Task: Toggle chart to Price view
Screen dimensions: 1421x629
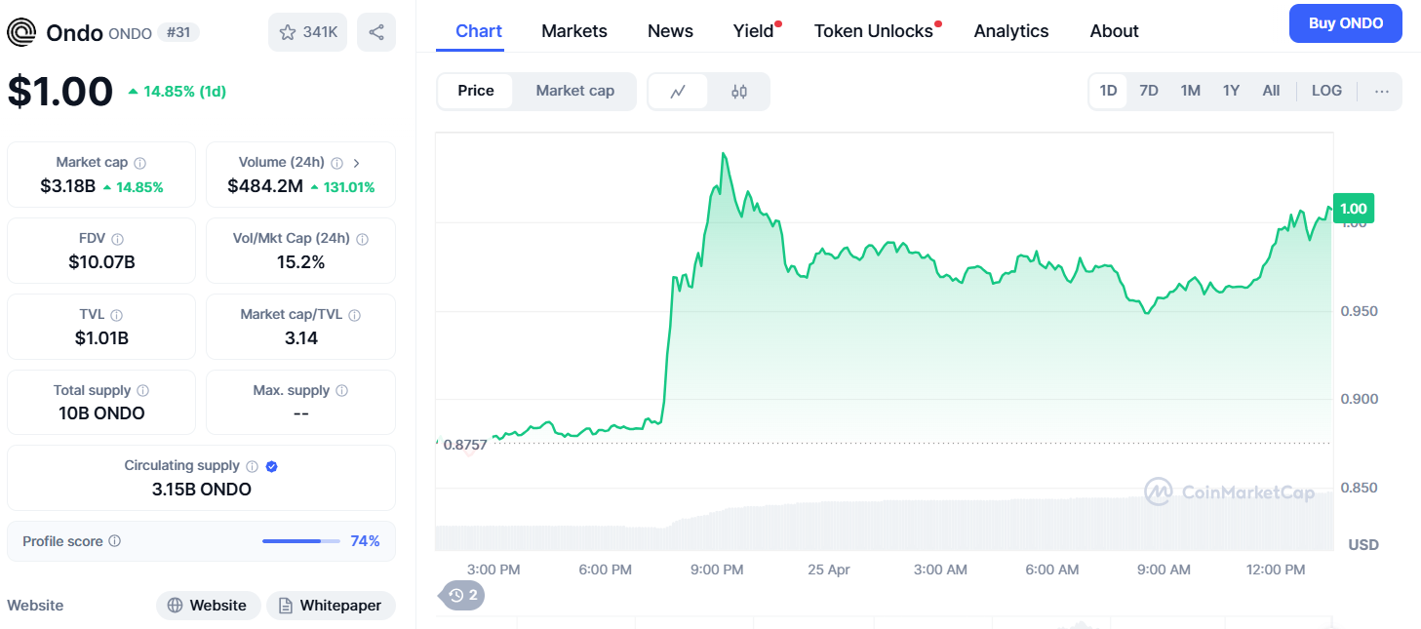Action: pyautogui.click(x=476, y=91)
